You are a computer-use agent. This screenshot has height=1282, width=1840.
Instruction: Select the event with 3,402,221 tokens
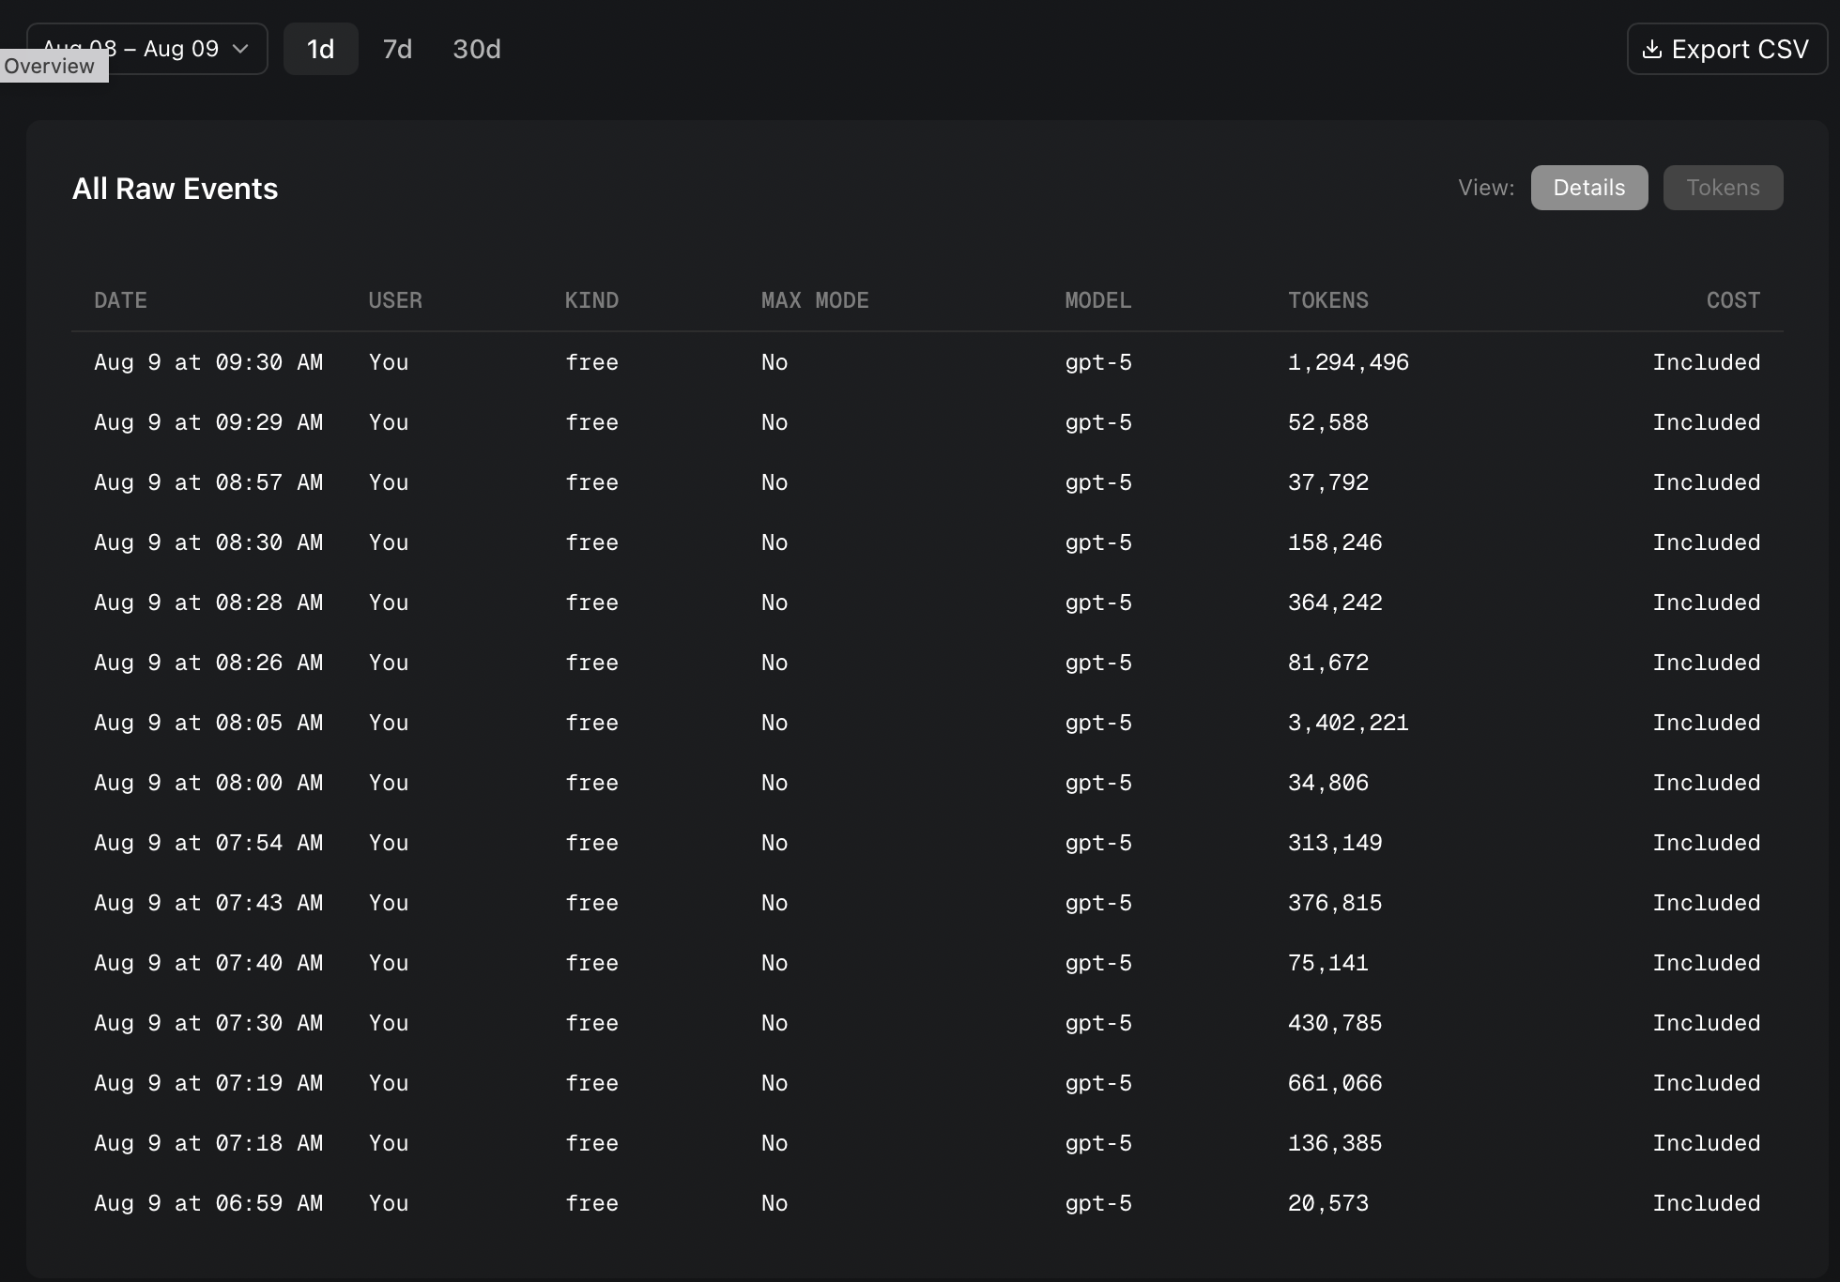pyautogui.click(x=1347, y=723)
